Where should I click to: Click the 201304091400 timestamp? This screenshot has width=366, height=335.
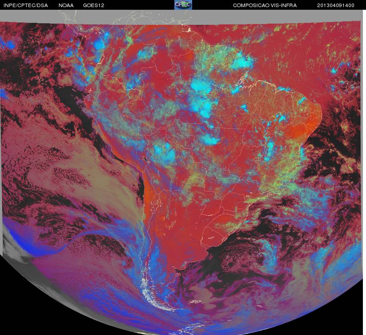click(x=336, y=5)
